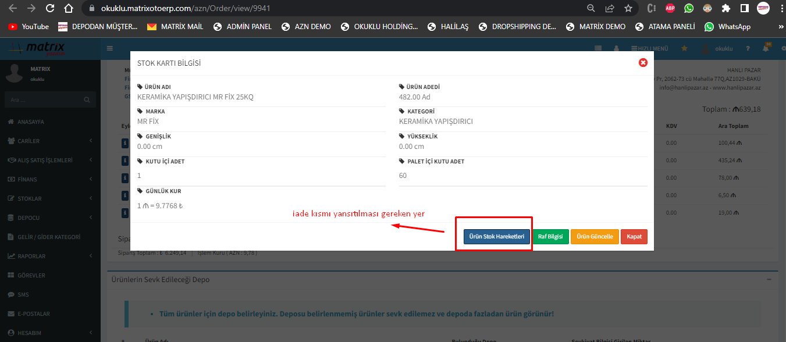
Task: Click the red Kapat button
Action: [634, 237]
